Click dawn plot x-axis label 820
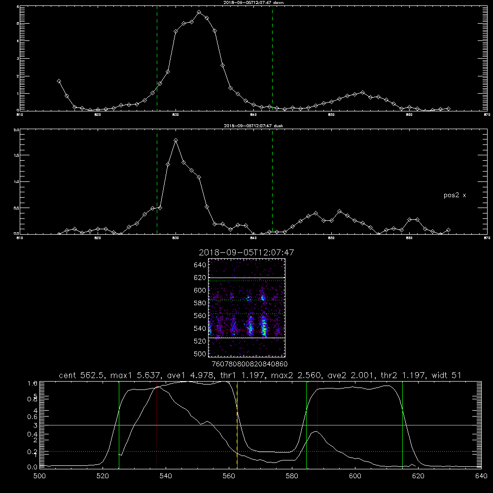Screen dimensions: 493x493 (98, 115)
